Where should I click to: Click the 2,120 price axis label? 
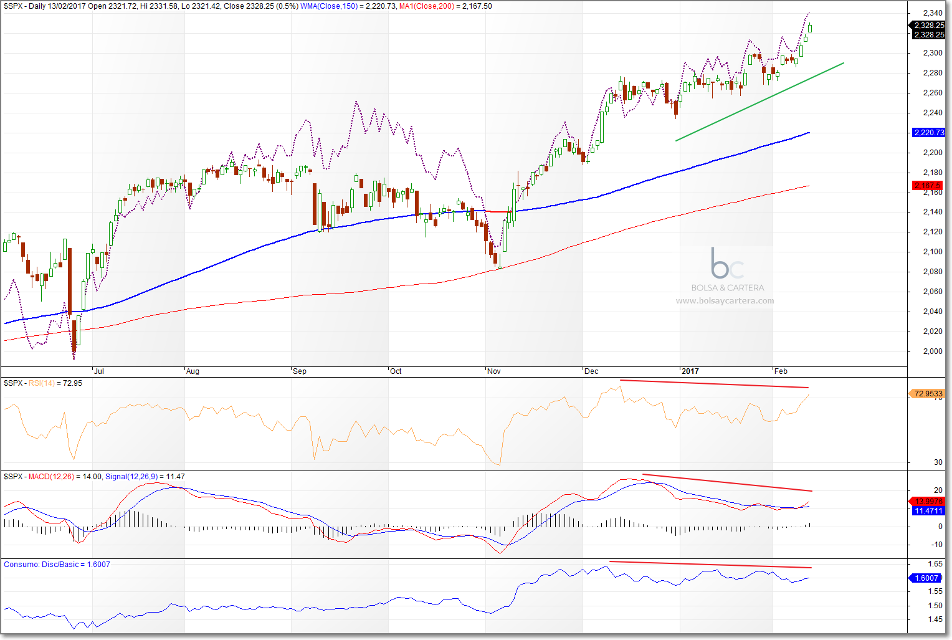[933, 232]
